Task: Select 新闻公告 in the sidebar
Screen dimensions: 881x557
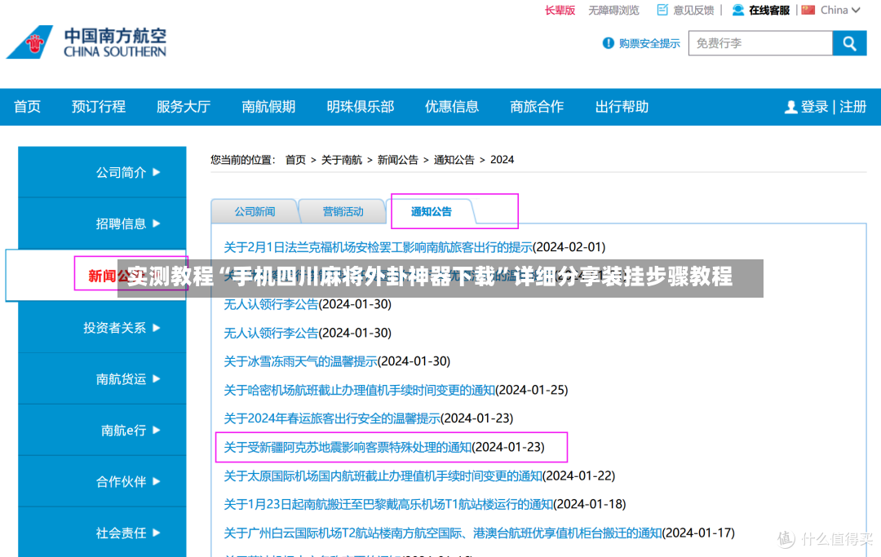Action: click(x=96, y=276)
